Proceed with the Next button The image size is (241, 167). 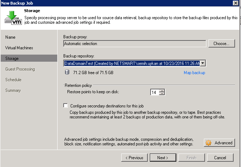(163, 157)
